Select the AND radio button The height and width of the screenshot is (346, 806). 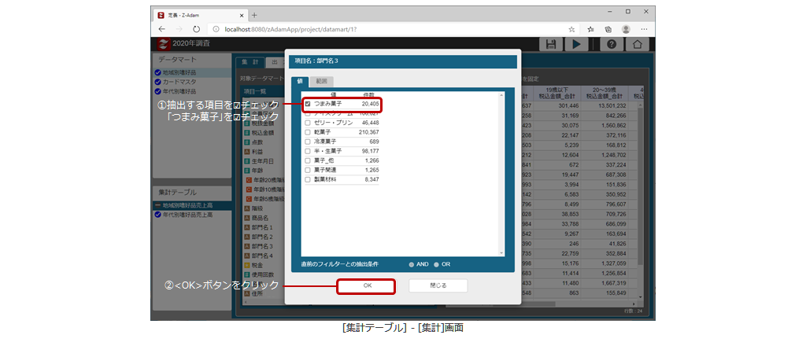[411, 264]
